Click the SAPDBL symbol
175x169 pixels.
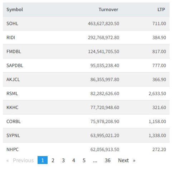point(15,66)
